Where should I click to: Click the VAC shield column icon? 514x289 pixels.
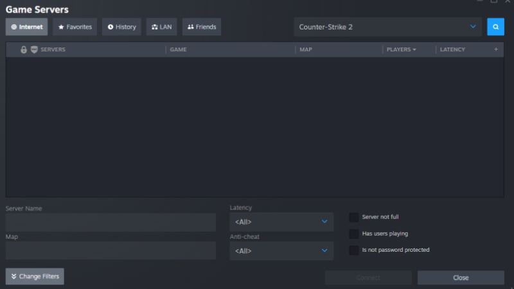pos(34,49)
